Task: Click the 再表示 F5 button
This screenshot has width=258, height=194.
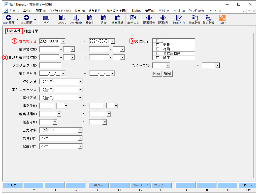Action: [99, 185]
